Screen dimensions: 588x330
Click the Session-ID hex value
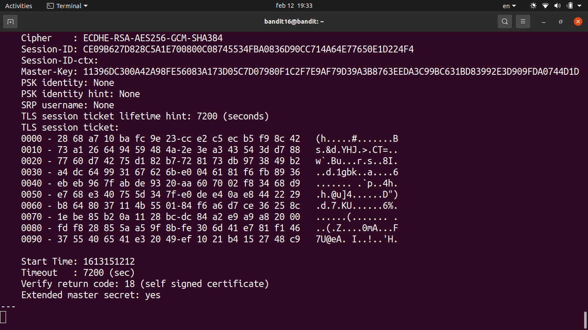click(248, 49)
